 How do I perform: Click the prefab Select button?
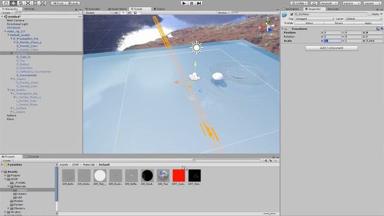(310, 23)
